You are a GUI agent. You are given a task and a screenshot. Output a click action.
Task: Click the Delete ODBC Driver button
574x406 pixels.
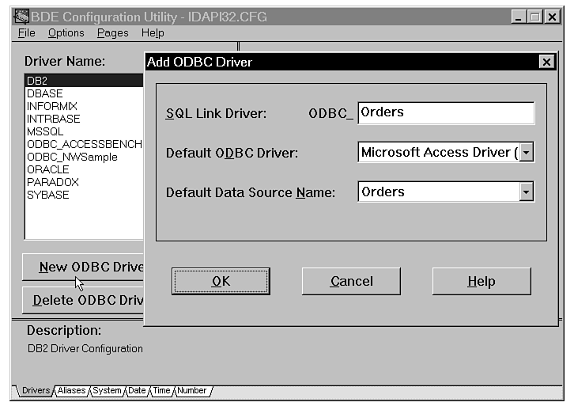click(83, 301)
